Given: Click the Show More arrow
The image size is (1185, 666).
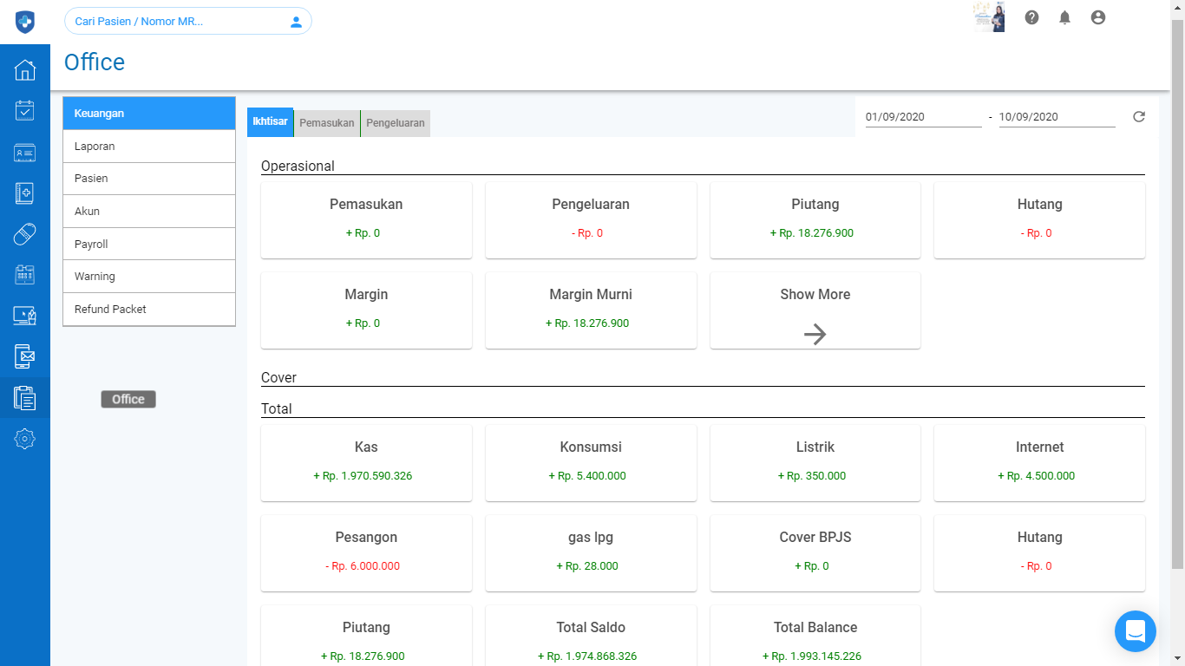Looking at the screenshot, I should pos(815,334).
